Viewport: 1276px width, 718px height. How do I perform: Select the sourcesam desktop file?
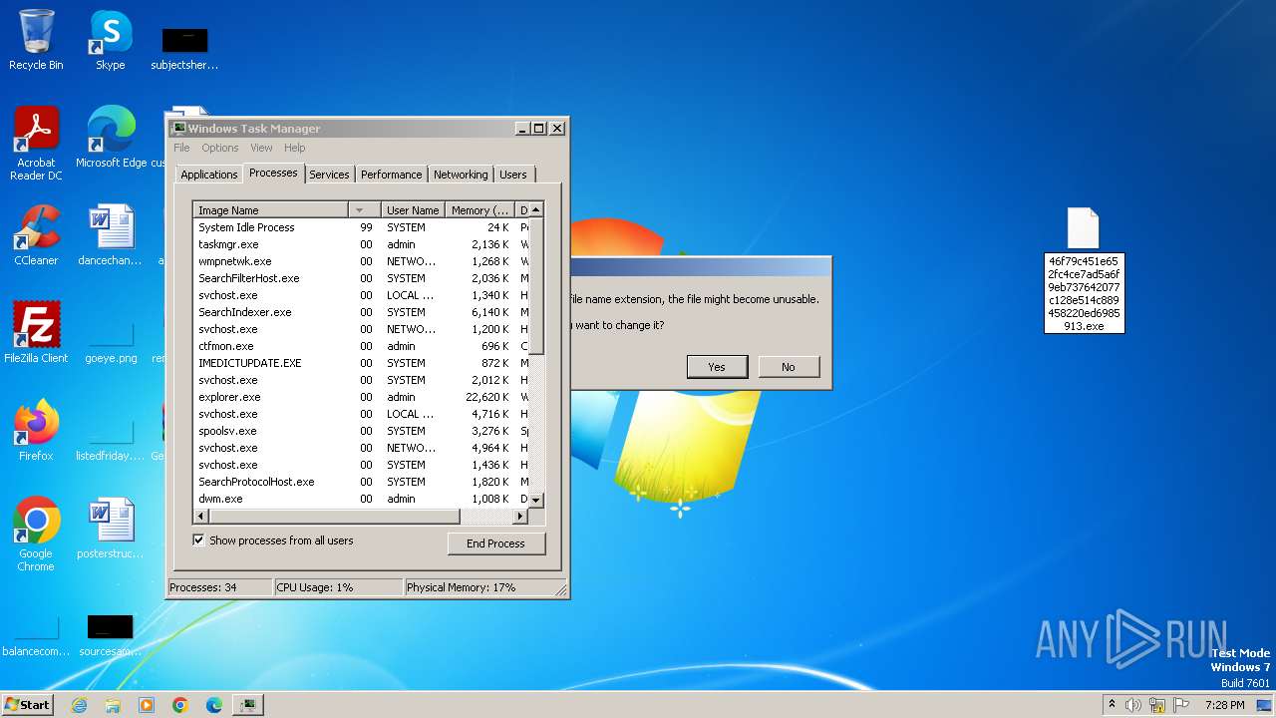tap(110, 635)
